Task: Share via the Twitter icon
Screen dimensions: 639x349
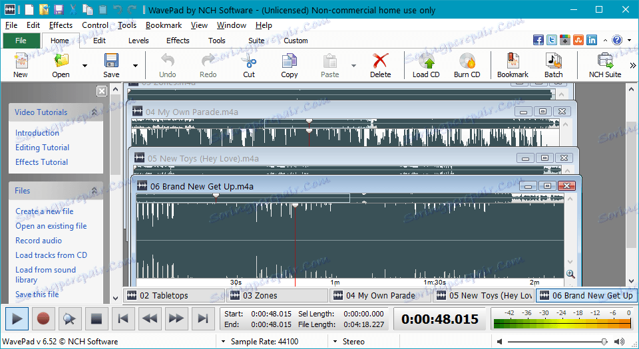Action: [552, 40]
